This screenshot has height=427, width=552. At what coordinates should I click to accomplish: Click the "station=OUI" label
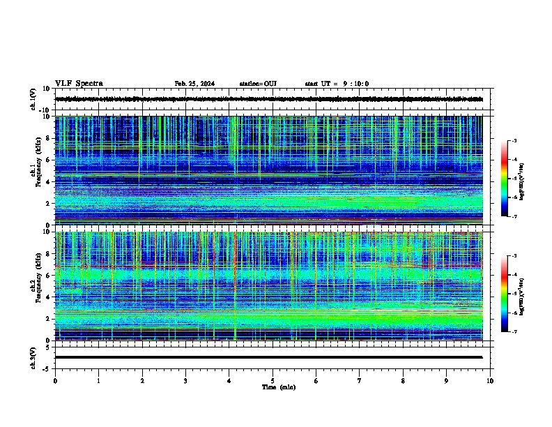258,84
